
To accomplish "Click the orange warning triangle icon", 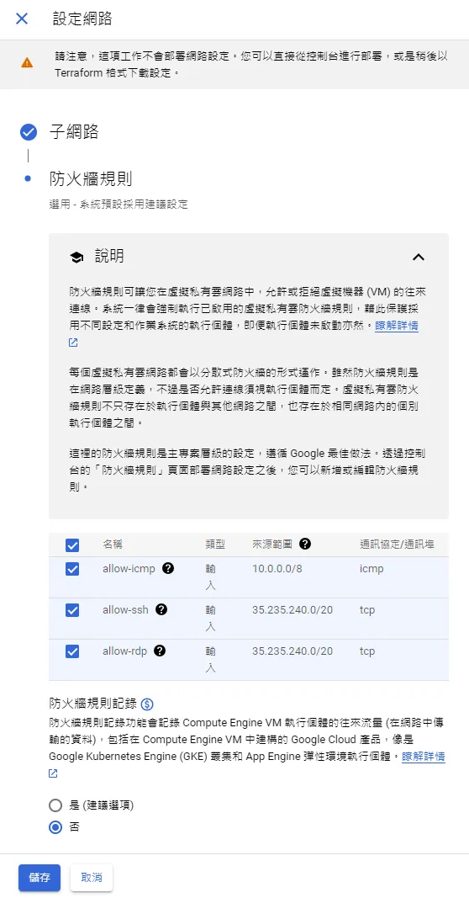I will coord(27,63).
